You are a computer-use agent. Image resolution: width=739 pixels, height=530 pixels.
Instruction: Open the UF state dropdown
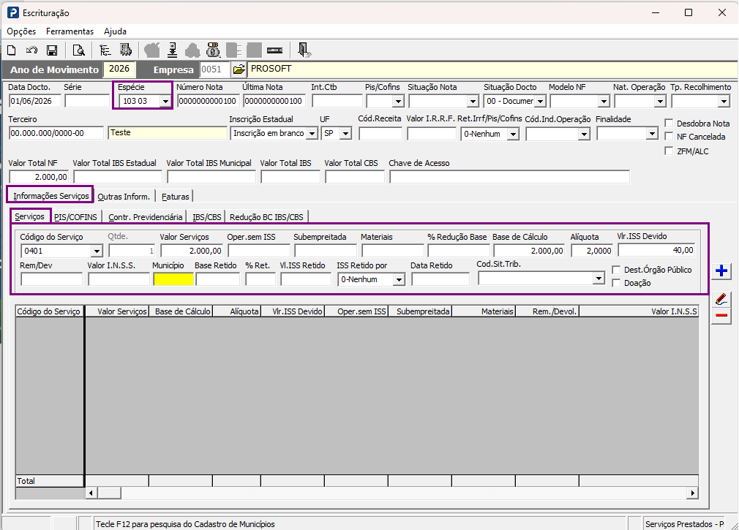click(x=346, y=134)
